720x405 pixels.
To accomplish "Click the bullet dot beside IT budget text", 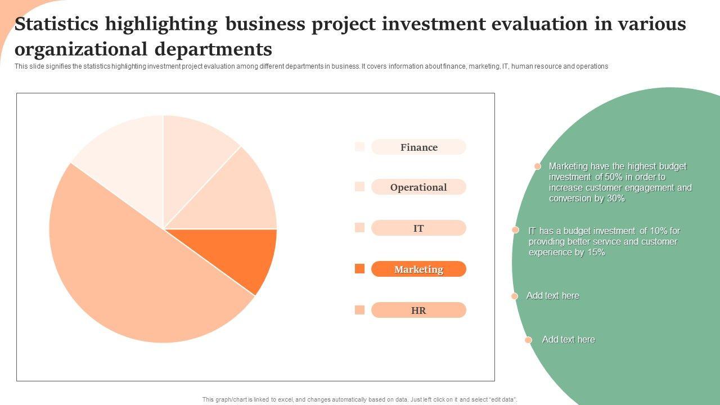I will [515, 230].
